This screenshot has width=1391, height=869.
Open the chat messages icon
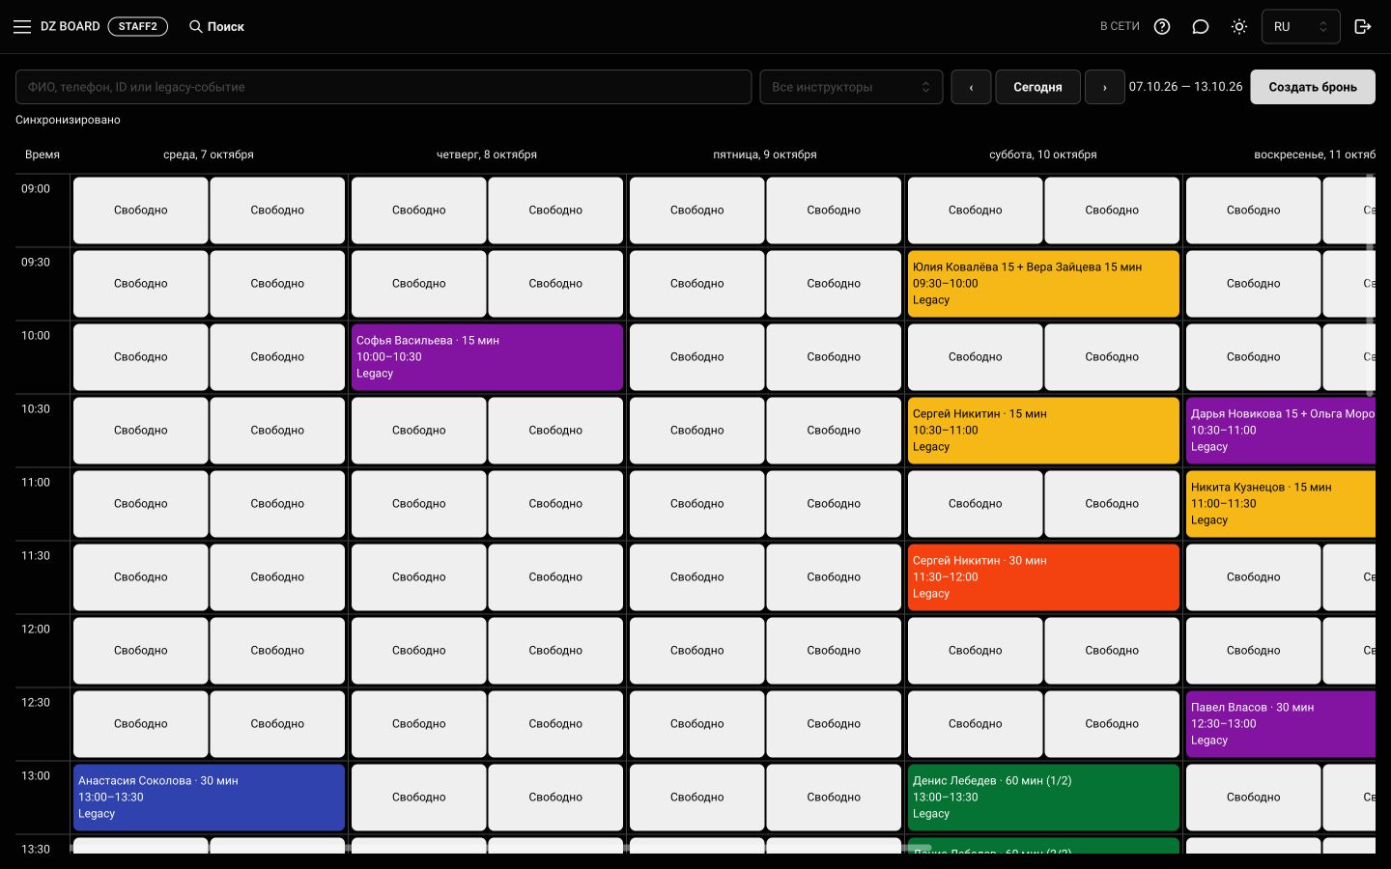(x=1201, y=27)
